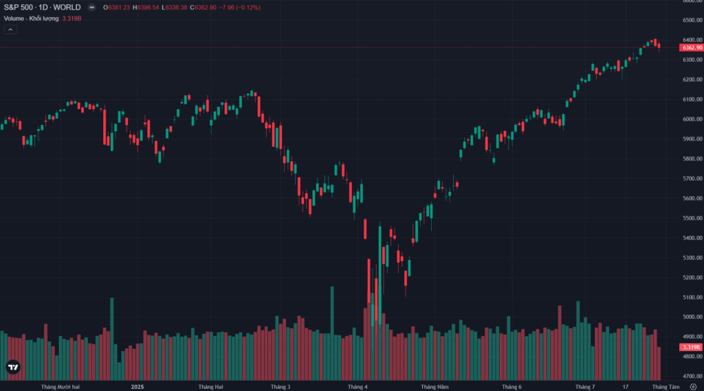The width and height of the screenshot is (704, 391).
Task: Collapse the indicator legend with the chevron
Action: [x=10, y=29]
